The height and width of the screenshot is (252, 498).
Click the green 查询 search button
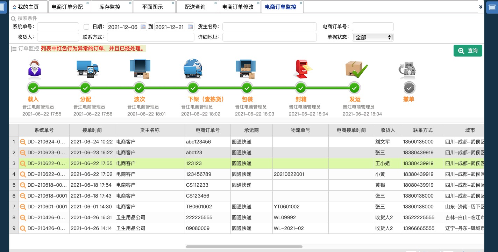[468, 51]
